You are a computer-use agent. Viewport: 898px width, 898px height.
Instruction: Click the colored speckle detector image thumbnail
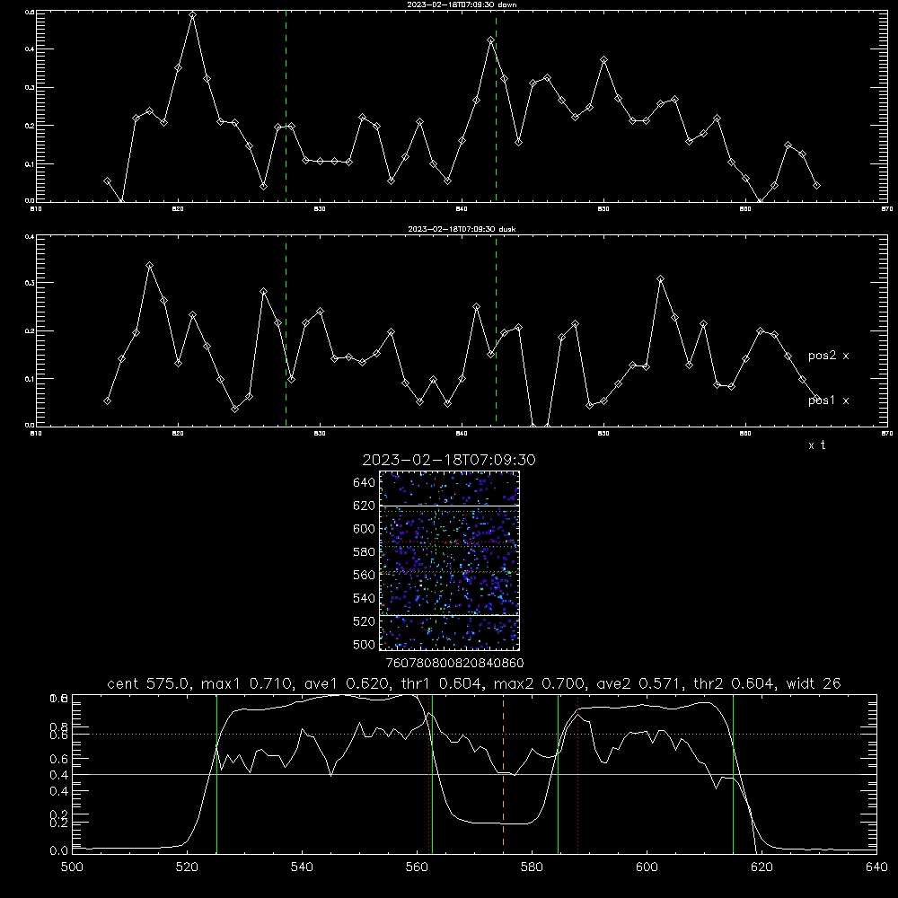click(x=449, y=560)
